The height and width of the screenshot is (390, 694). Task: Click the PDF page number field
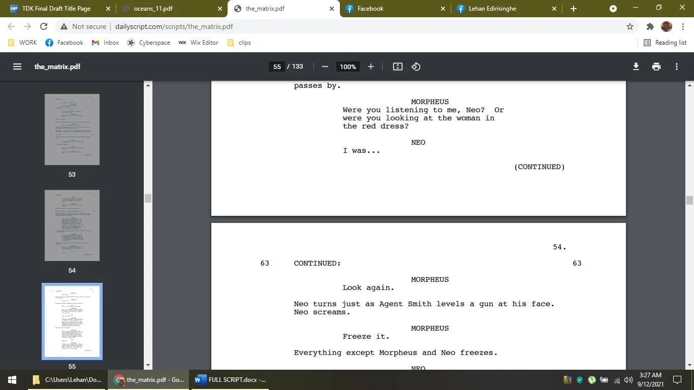point(277,67)
